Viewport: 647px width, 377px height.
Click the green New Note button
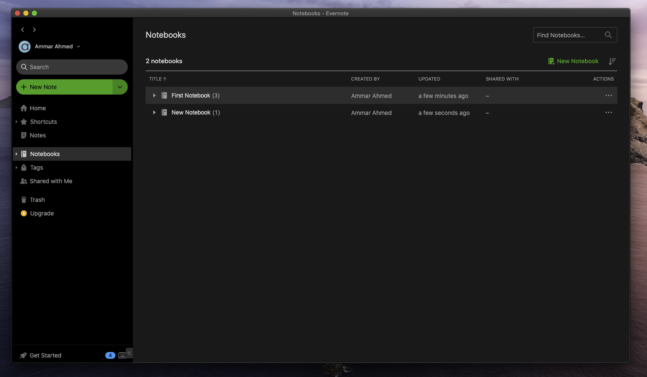(x=65, y=87)
